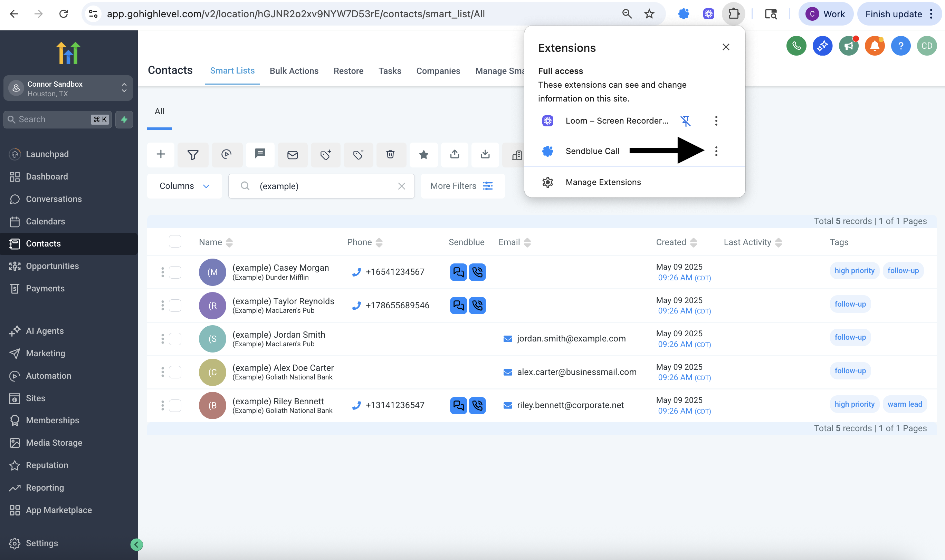Close the Extensions popup
Screen dimensions: 945x560
tap(726, 47)
